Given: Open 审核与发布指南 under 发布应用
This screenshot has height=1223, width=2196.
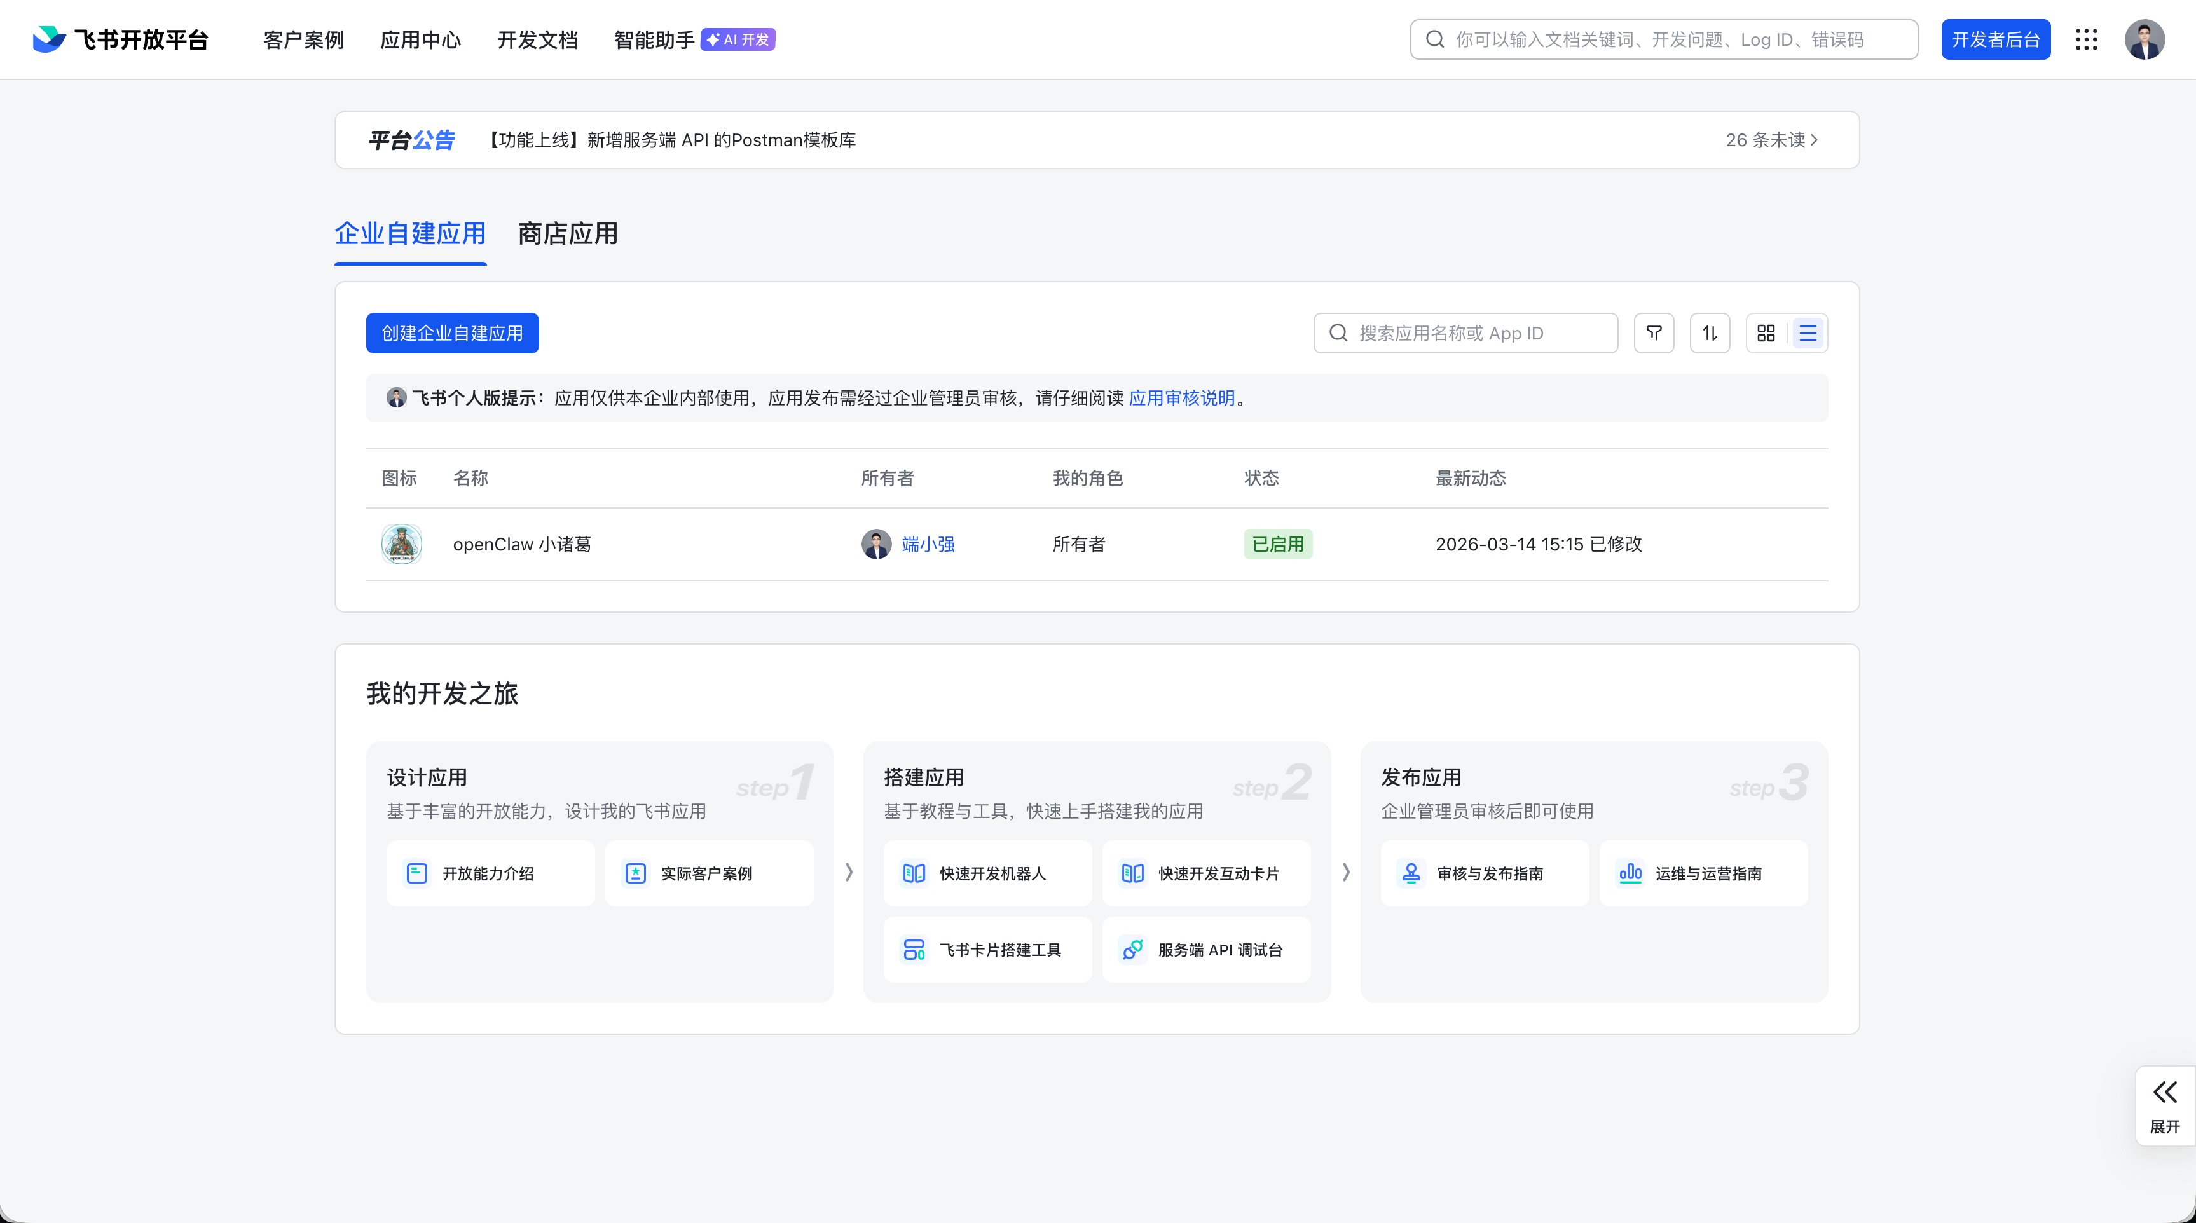Looking at the screenshot, I should click(1484, 873).
